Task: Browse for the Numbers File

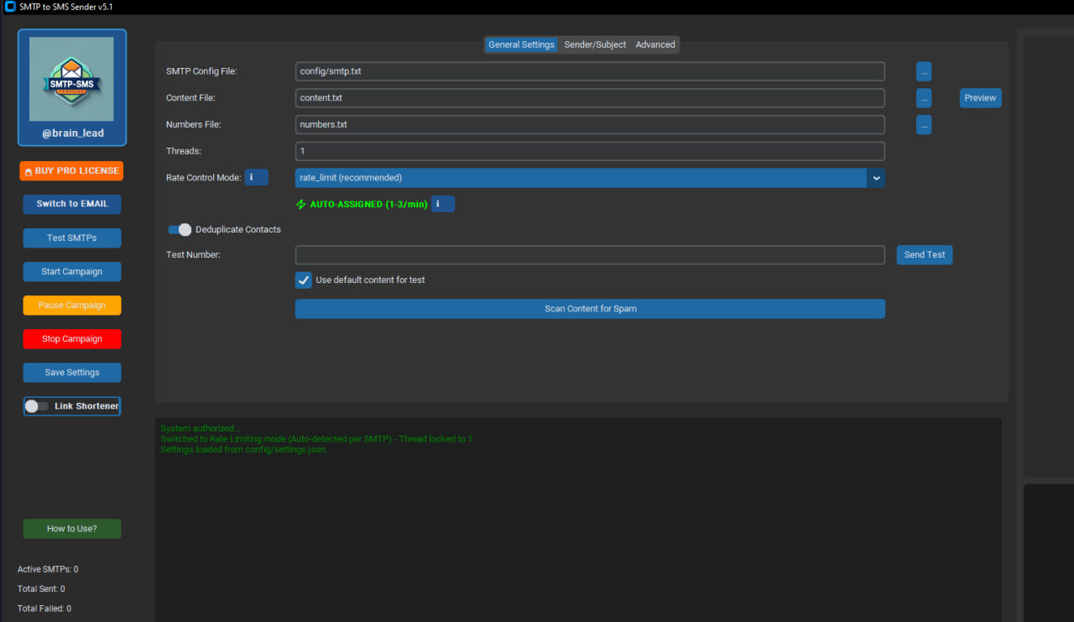Action: pyautogui.click(x=924, y=125)
